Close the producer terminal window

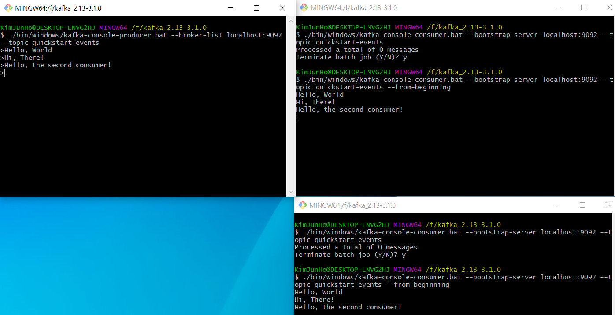click(282, 8)
